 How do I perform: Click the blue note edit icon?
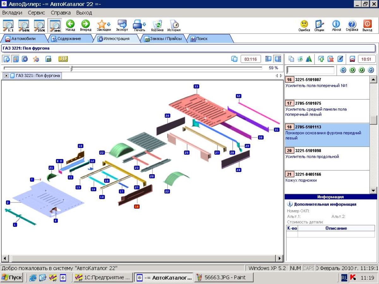pos(340,59)
